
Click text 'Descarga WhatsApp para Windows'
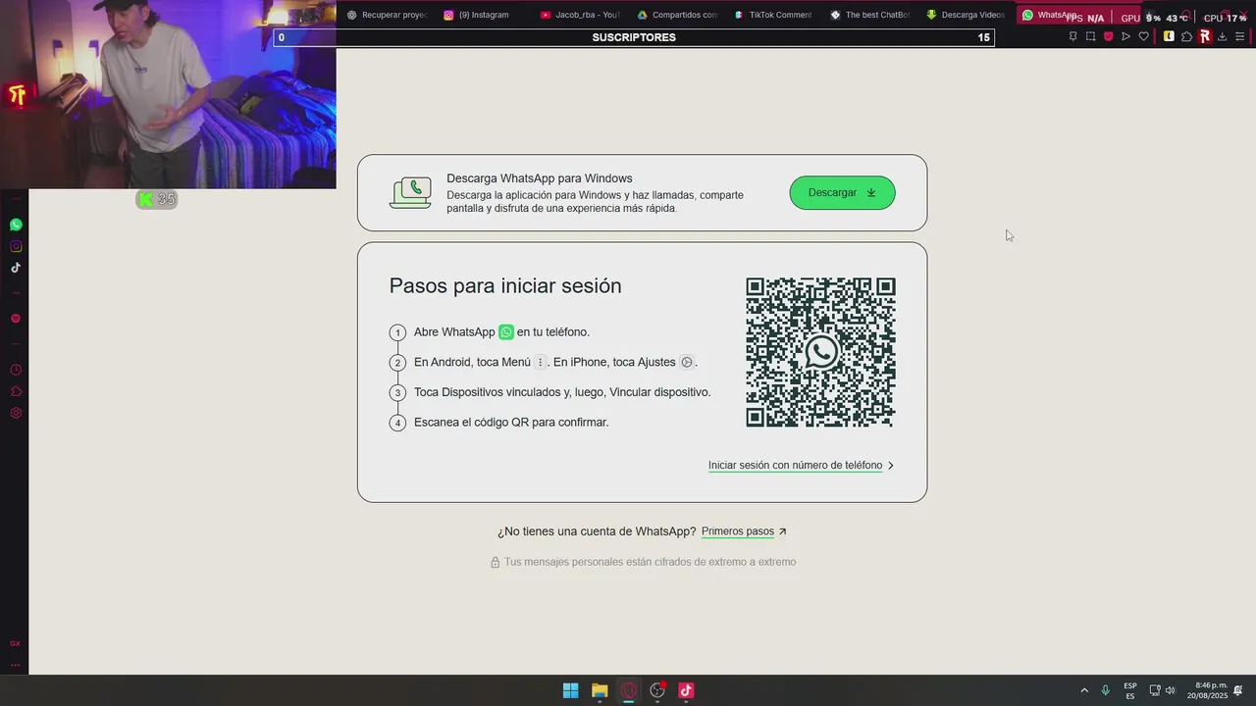[x=540, y=178]
